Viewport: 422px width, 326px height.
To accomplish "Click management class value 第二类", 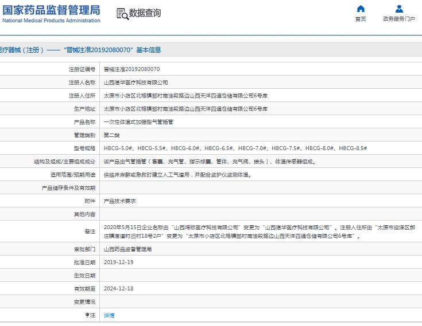I will pyautogui.click(x=112, y=135).
